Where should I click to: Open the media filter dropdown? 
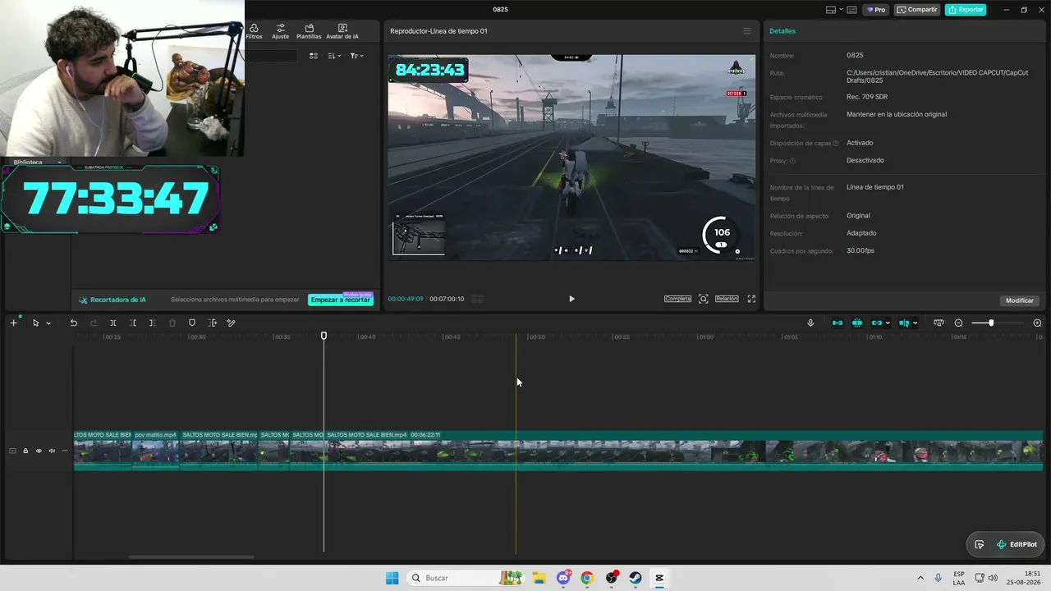tap(356, 56)
